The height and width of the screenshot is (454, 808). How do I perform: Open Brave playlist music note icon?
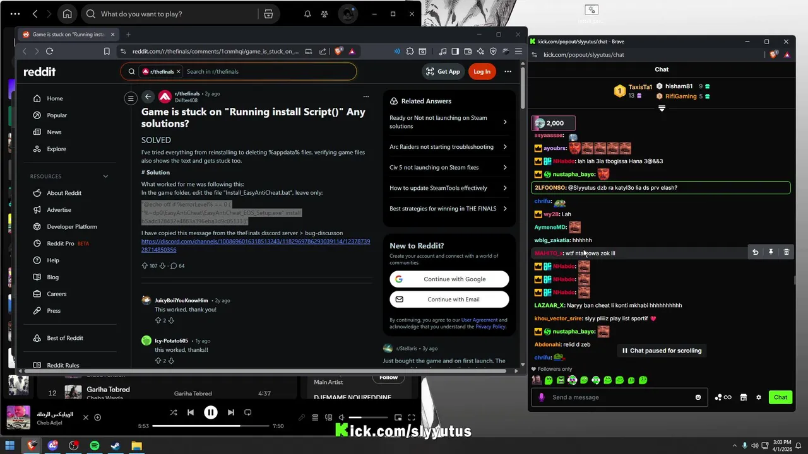443,52
